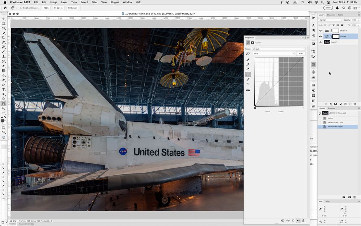Create a new group folder in Layers panel
This screenshot has width=361, height=226.
coord(345,104)
